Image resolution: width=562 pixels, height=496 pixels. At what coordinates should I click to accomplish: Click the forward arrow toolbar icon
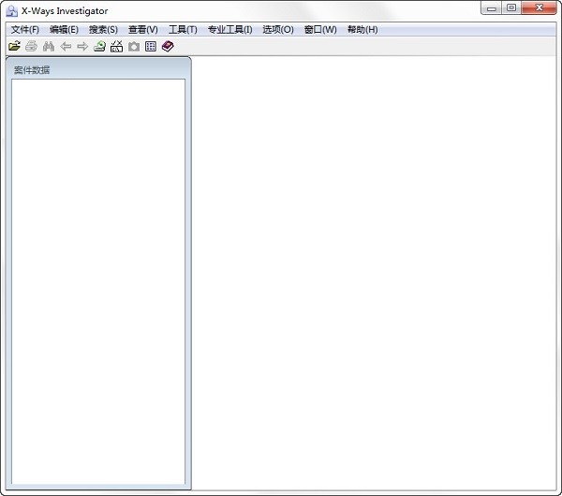[x=82, y=46]
